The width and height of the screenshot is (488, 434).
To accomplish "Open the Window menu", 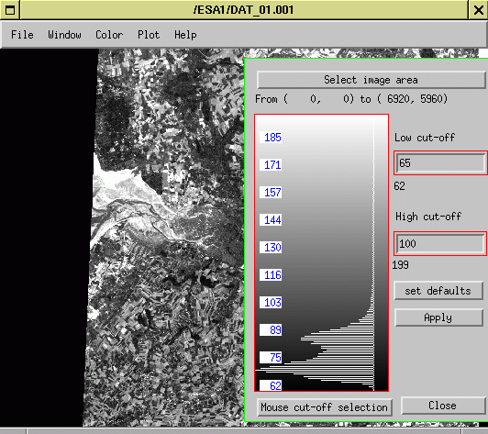I will (64, 35).
